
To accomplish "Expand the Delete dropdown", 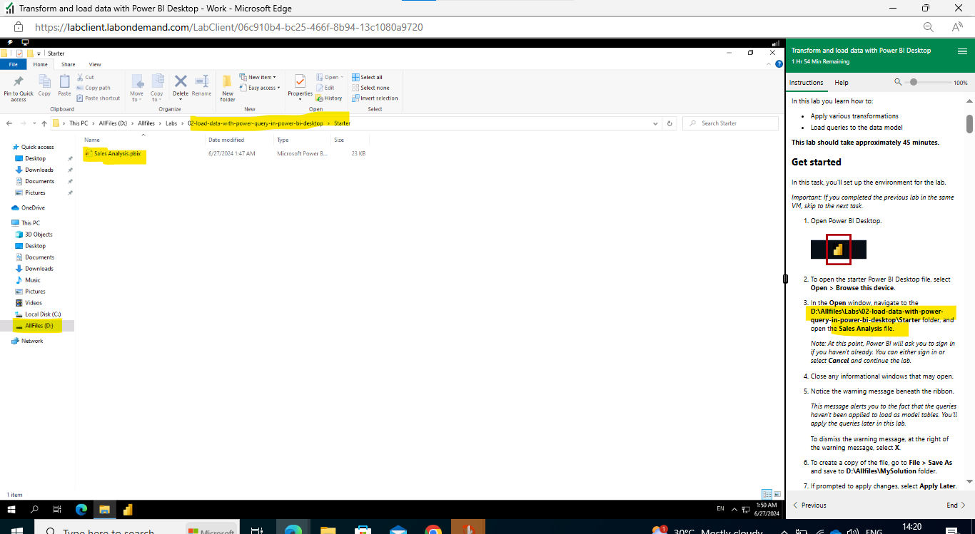I will click(181, 99).
